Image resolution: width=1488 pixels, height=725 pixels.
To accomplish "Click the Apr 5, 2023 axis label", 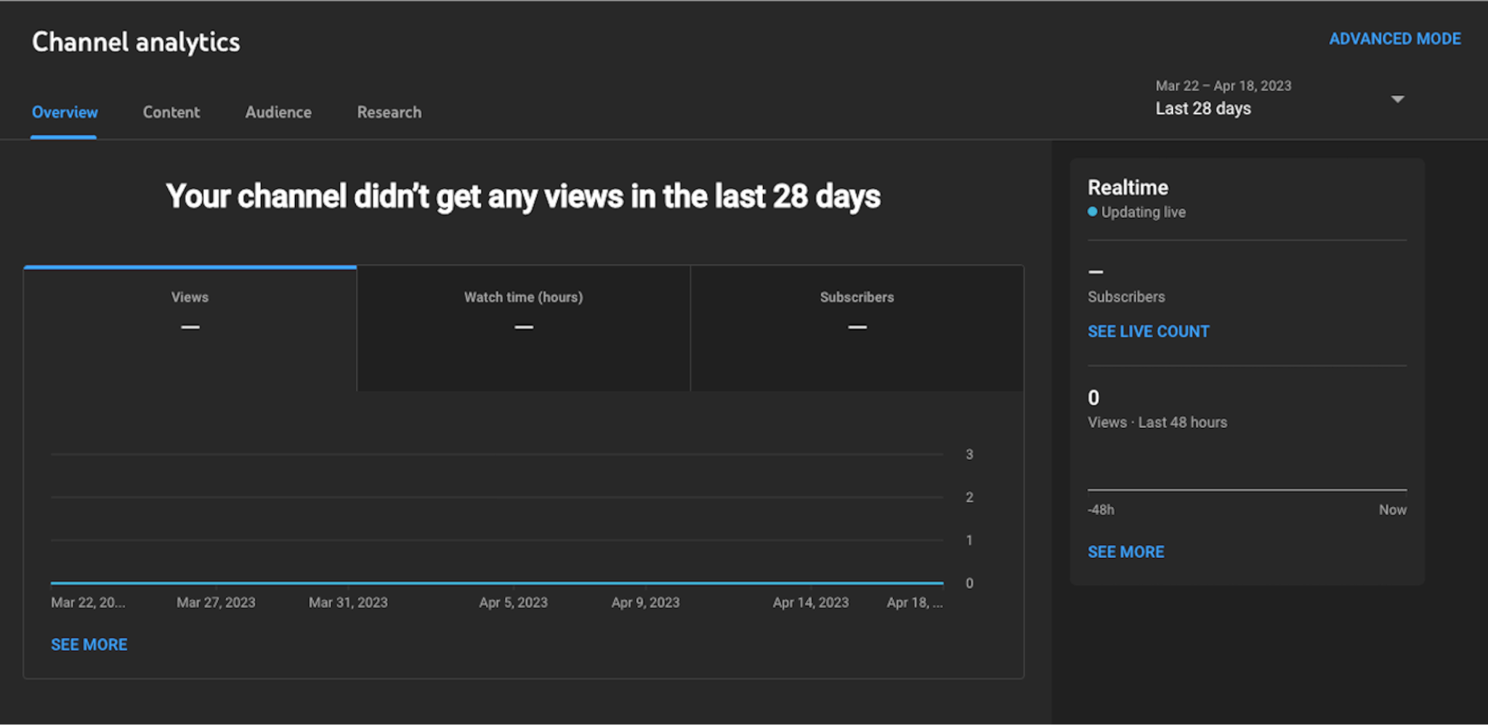I will pos(513,602).
